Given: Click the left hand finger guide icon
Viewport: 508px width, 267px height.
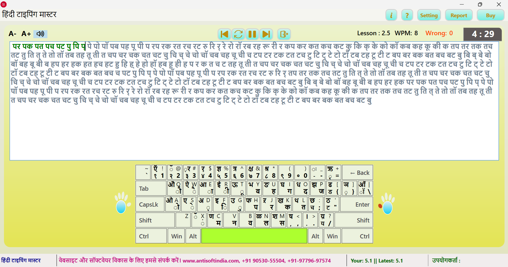Looking at the screenshot, I should click(x=122, y=203).
